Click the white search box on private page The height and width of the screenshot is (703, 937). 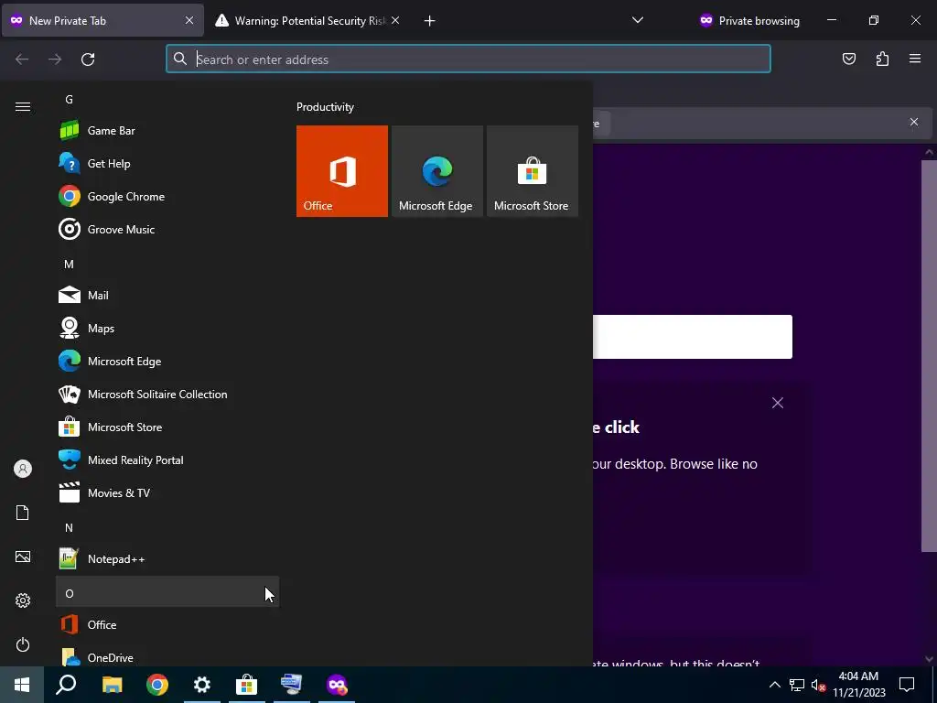(693, 337)
